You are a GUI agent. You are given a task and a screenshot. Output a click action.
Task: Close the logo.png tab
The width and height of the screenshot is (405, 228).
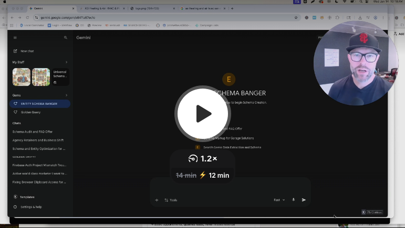(x=174, y=8)
